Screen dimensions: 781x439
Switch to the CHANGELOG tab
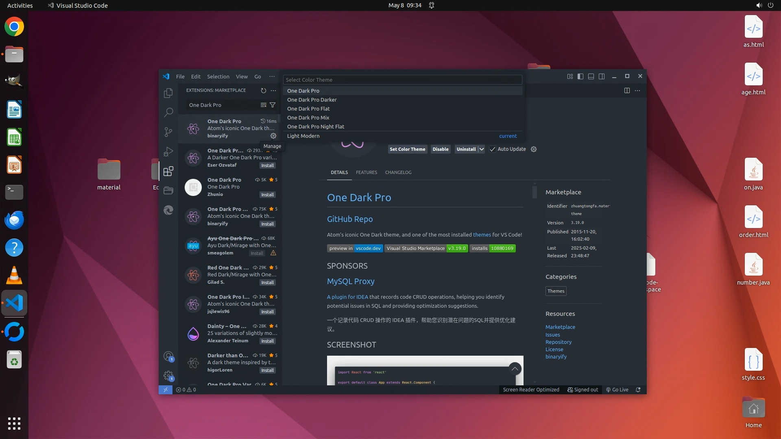coord(398,172)
